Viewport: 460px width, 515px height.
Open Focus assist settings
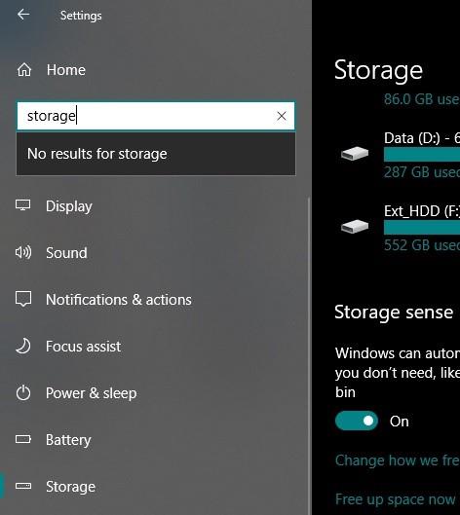click(x=83, y=347)
